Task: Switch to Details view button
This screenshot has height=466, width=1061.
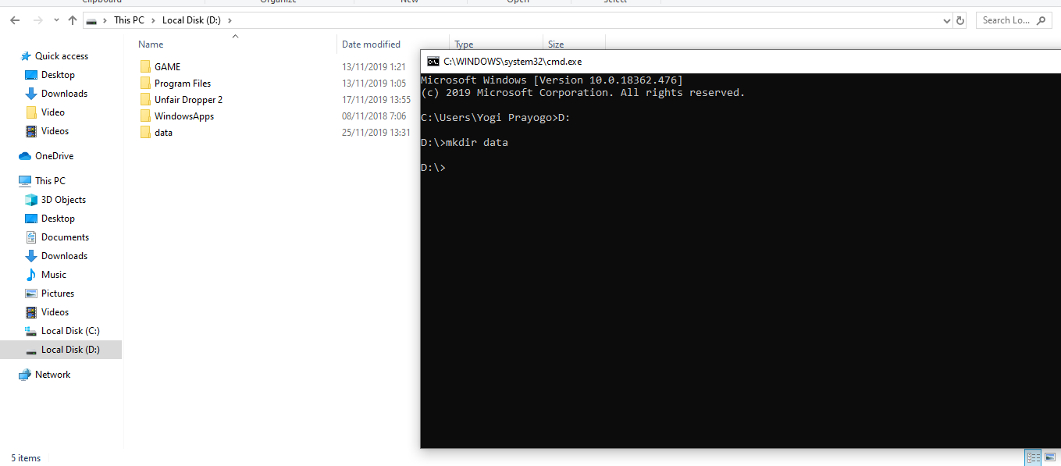Action: coord(1033,458)
